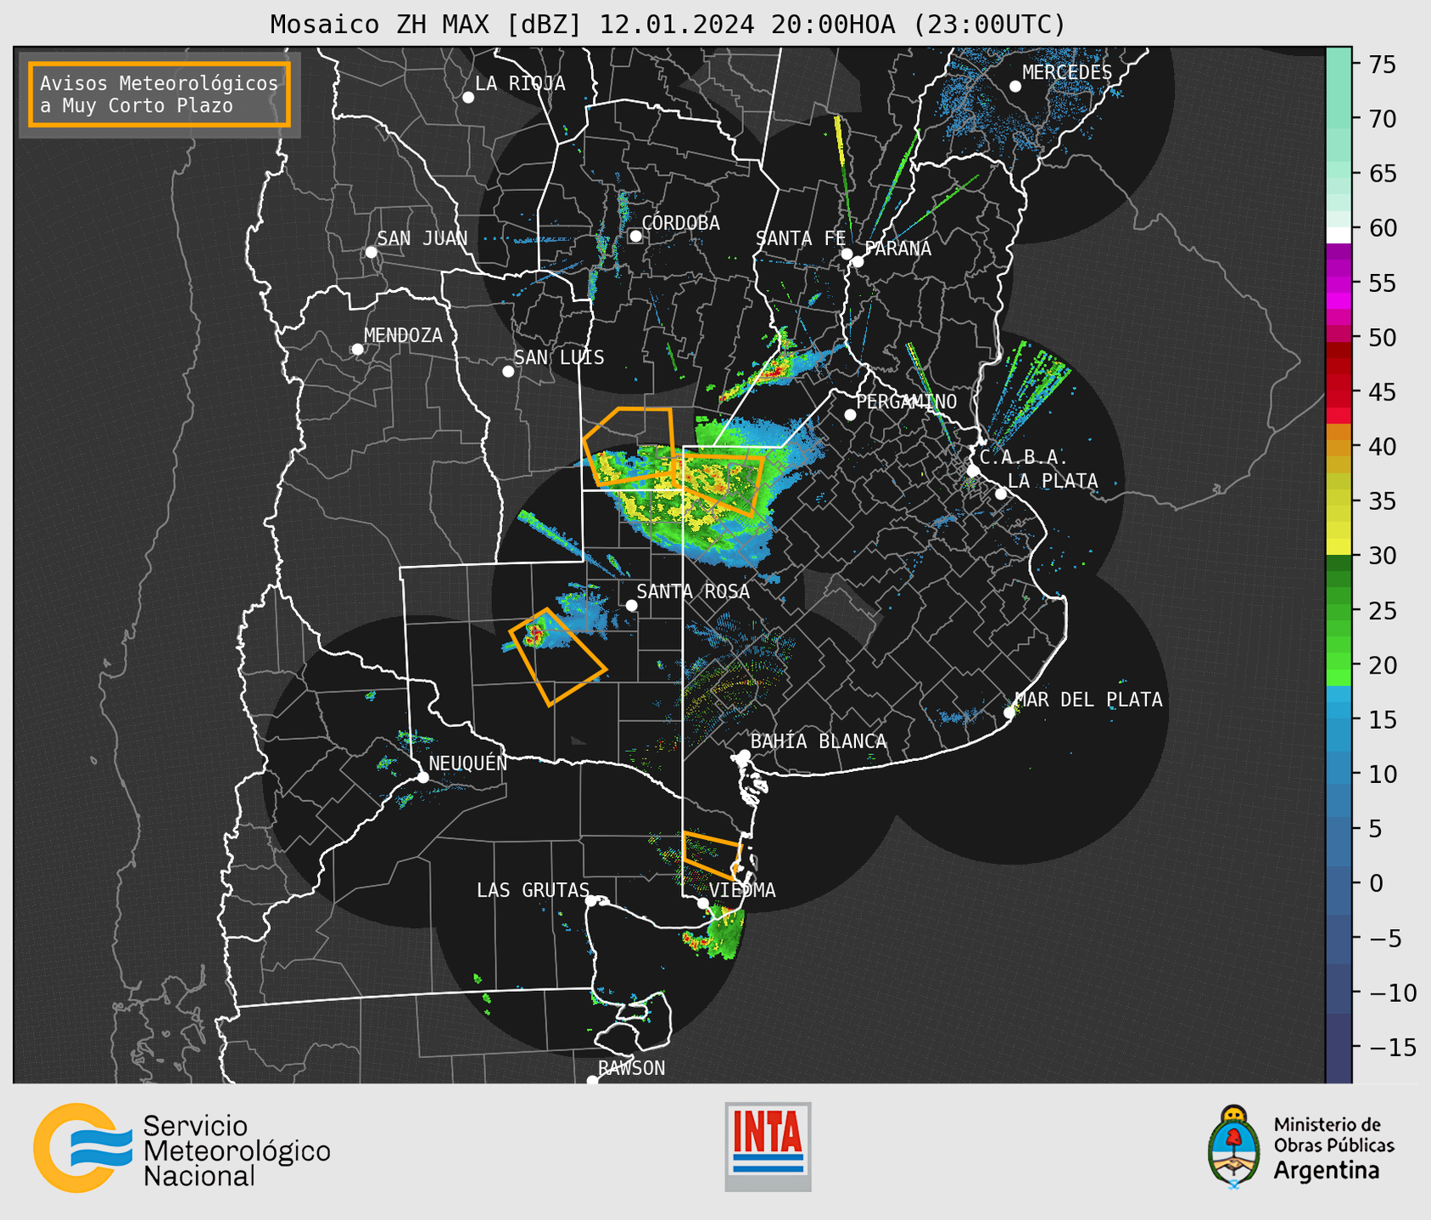Click the Servicio Meteorológico Nacional text
1431x1220 pixels.
(x=237, y=1151)
